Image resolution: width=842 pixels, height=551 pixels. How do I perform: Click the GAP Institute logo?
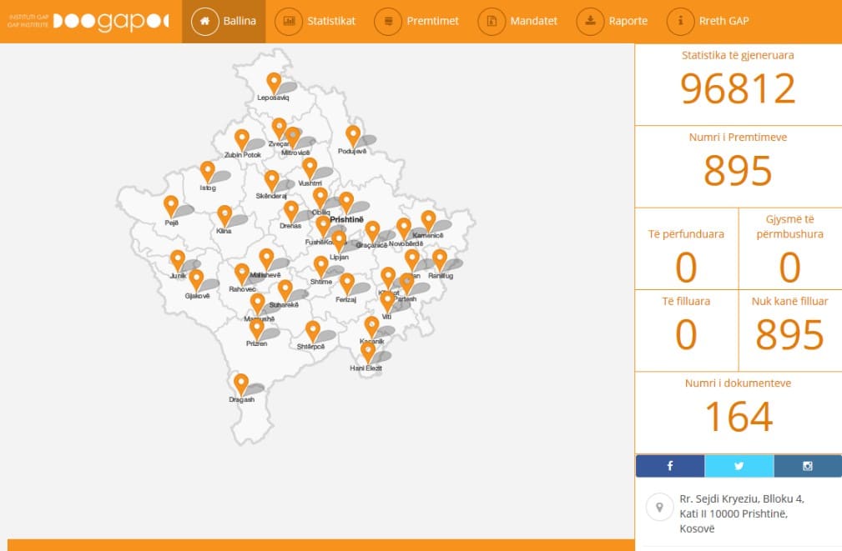click(x=88, y=22)
